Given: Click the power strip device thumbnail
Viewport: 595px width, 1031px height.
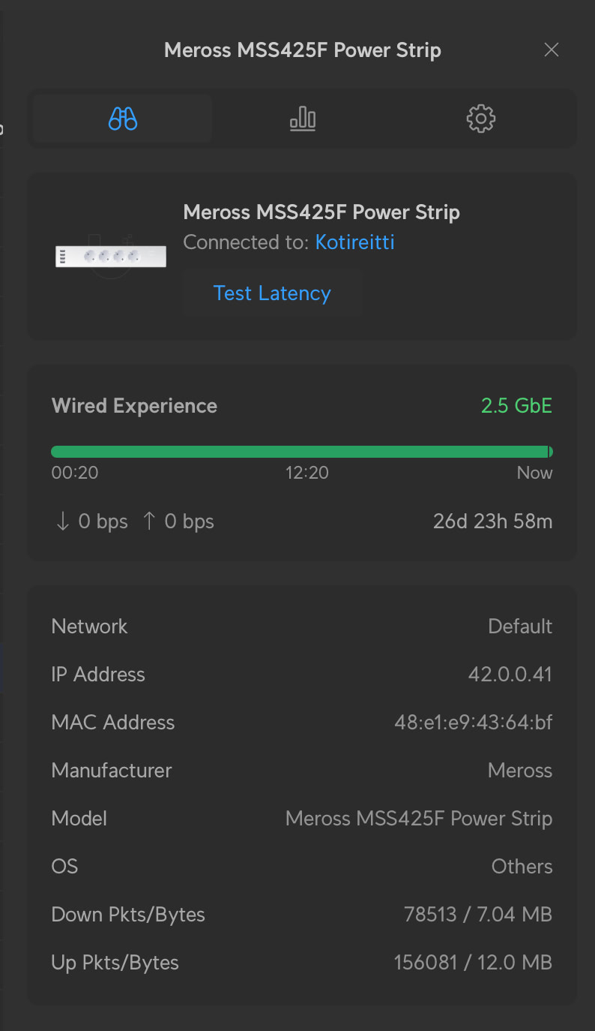Looking at the screenshot, I should pyautogui.click(x=111, y=256).
